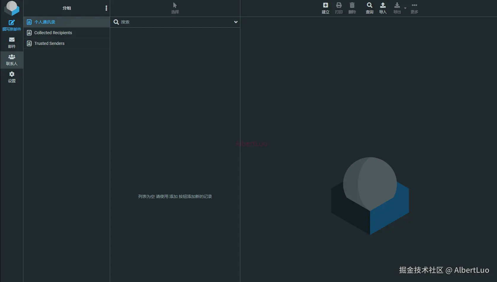
Task: Expand the search options chevron
Action: [236, 22]
